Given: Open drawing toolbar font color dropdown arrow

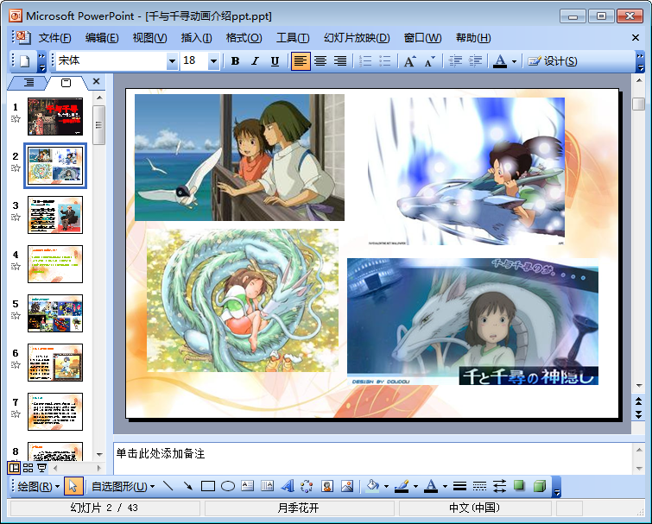Looking at the screenshot, I should (x=445, y=486).
